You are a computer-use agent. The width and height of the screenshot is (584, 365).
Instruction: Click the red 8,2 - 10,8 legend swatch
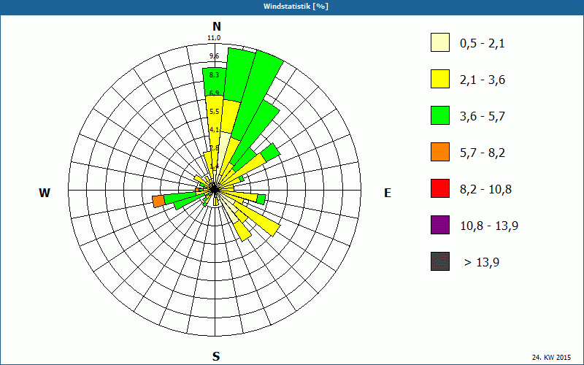coord(440,188)
